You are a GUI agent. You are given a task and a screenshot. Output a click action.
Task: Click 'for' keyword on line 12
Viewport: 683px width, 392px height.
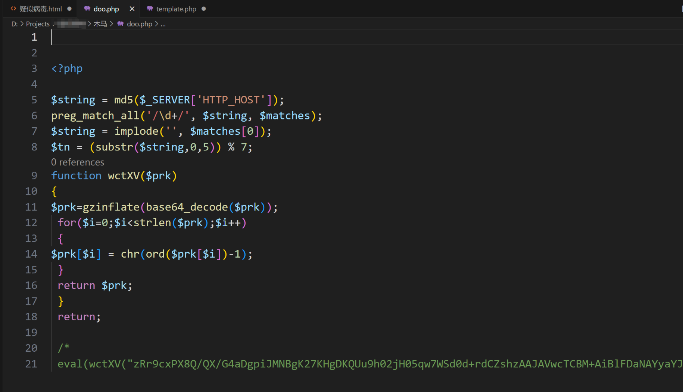click(67, 223)
